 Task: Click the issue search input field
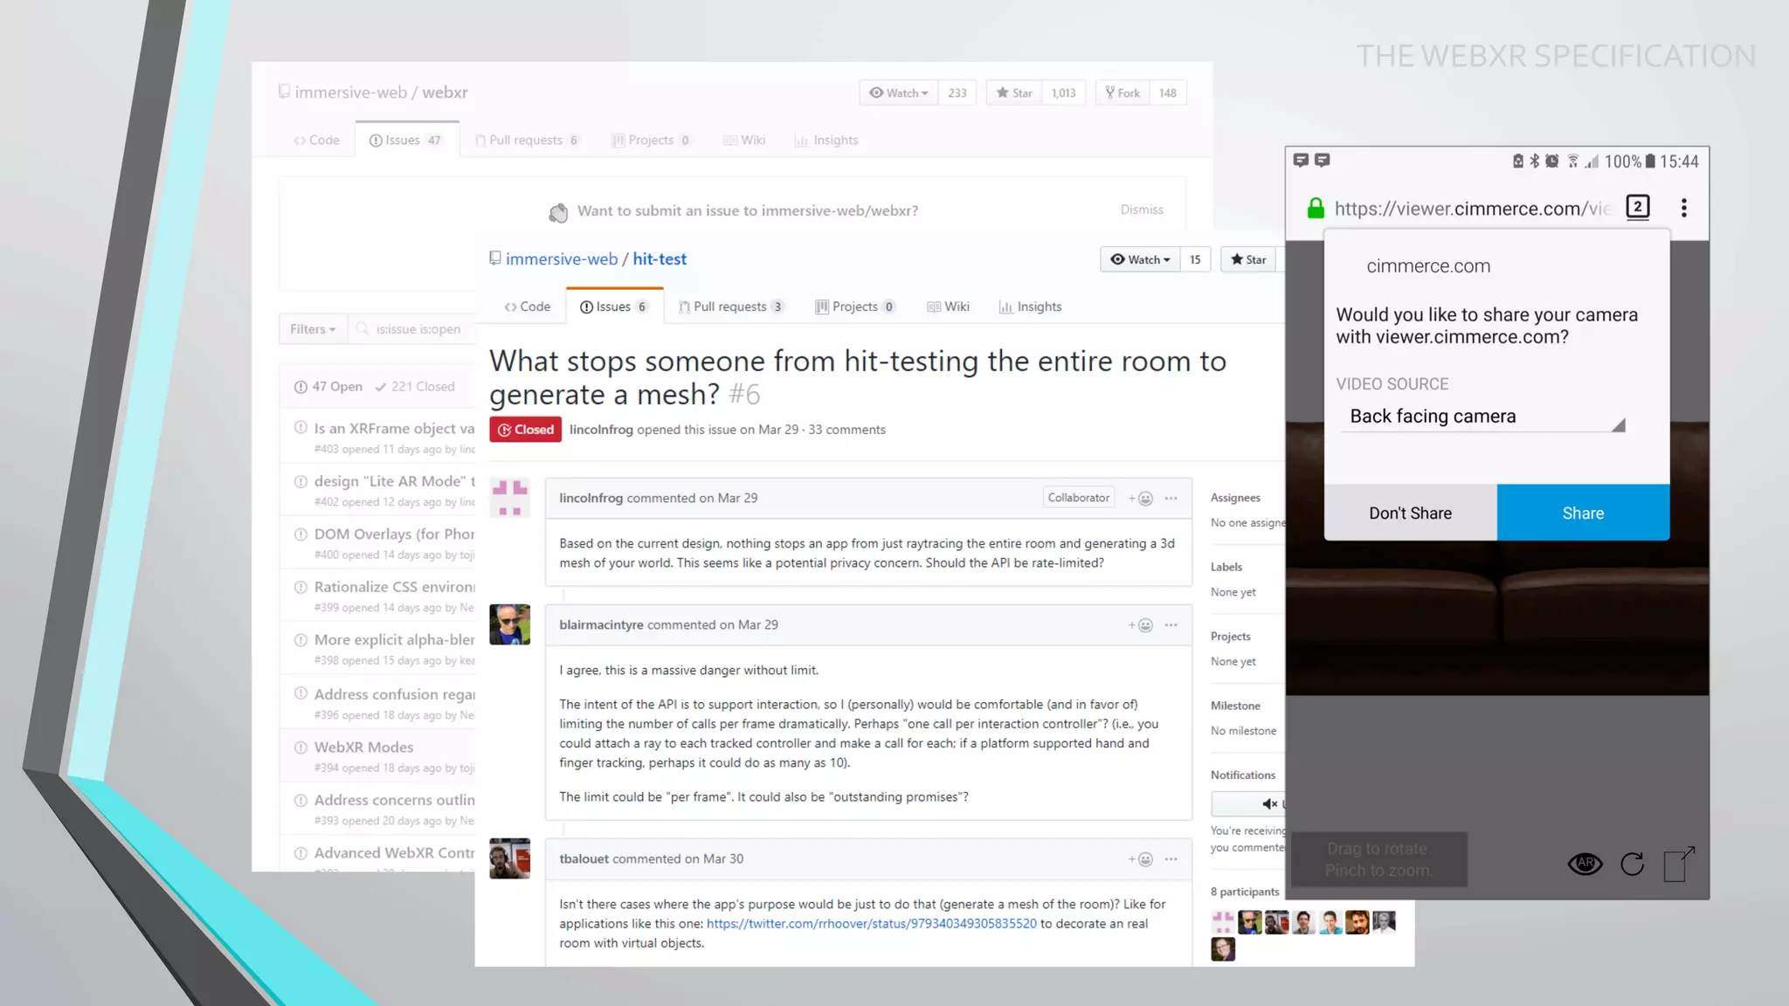point(418,329)
